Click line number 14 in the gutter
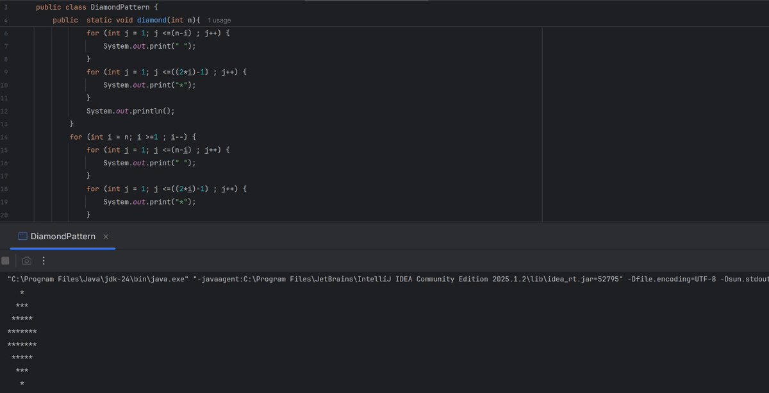 5,137
